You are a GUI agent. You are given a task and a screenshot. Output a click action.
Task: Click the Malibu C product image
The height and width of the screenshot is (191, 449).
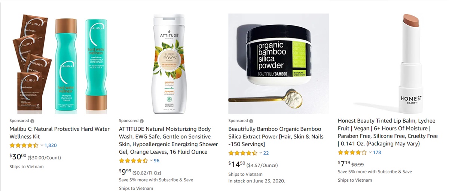click(59, 64)
